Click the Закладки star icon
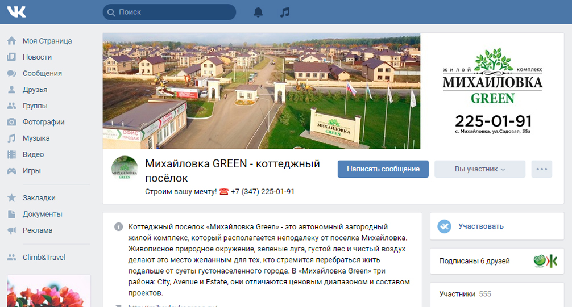Viewport: 572px width, 307px height. coord(12,197)
